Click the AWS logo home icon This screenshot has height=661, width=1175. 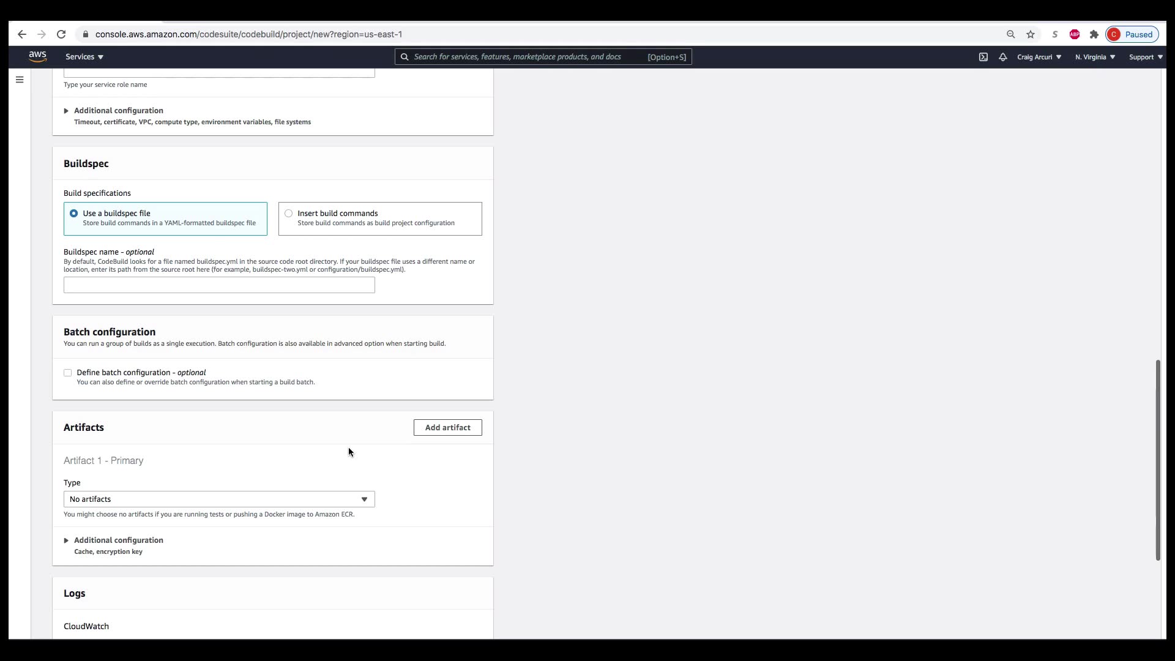coord(37,56)
